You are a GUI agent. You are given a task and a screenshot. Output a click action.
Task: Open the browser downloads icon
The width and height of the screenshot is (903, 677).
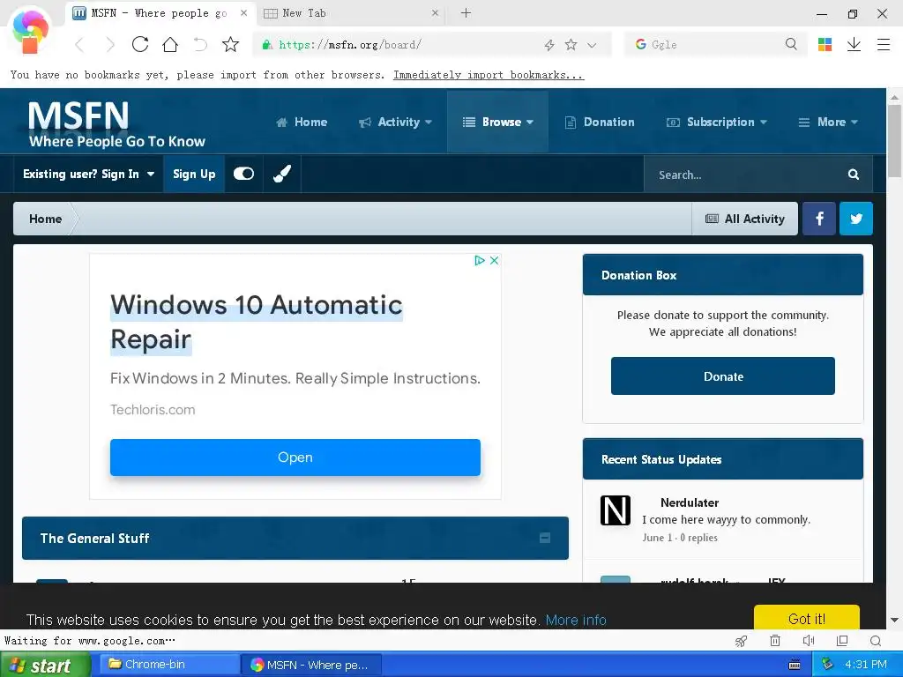854,44
